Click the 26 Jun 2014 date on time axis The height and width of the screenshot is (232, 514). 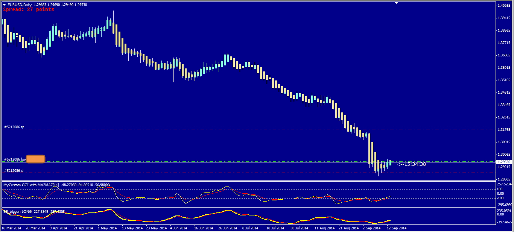[x=227, y=228]
